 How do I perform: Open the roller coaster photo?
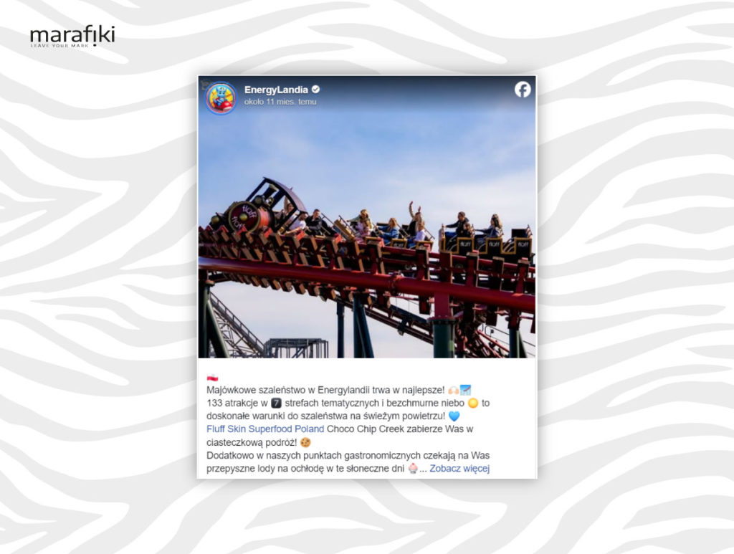tap(367, 216)
